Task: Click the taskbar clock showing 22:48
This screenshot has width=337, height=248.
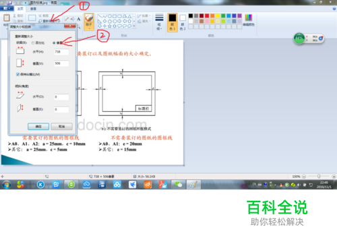Action: click(324, 185)
